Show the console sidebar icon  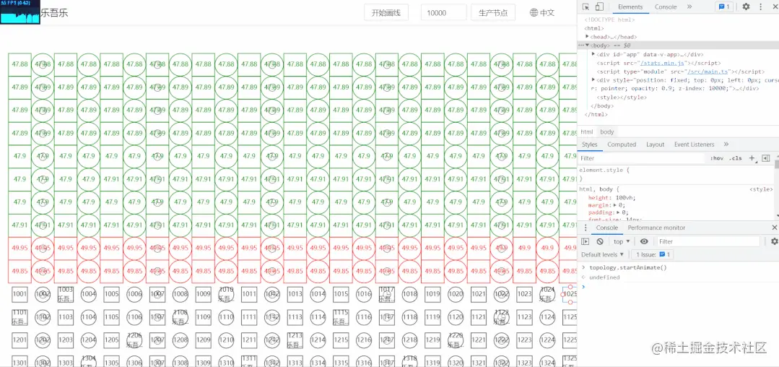586,242
